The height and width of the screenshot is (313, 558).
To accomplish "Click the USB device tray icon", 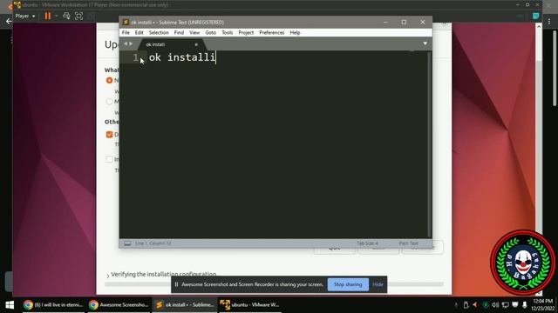I will pyautogui.click(x=466, y=305).
